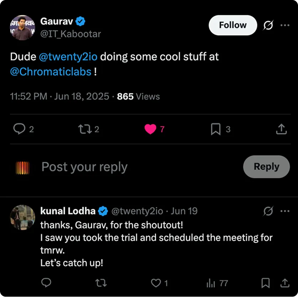
Task: Open the @twenty2io mention link in the post
Action: pyautogui.click(x=68, y=57)
